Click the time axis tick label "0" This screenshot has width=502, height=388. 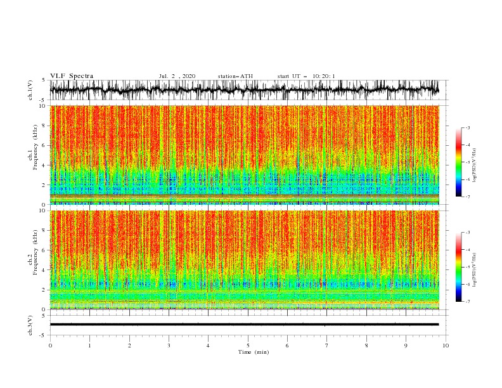pyautogui.click(x=50, y=346)
